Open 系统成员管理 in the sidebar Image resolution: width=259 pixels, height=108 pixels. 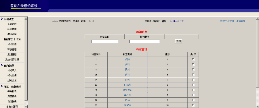[x=12, y=60]
